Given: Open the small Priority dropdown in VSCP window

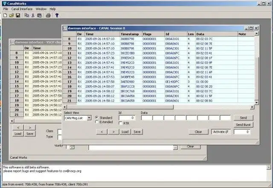Looking at the screenshot, I should click(x=72, y=147).
